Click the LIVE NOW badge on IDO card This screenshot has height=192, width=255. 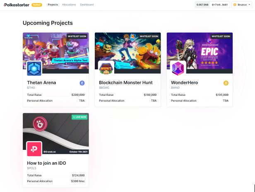[x=79, y=117]
